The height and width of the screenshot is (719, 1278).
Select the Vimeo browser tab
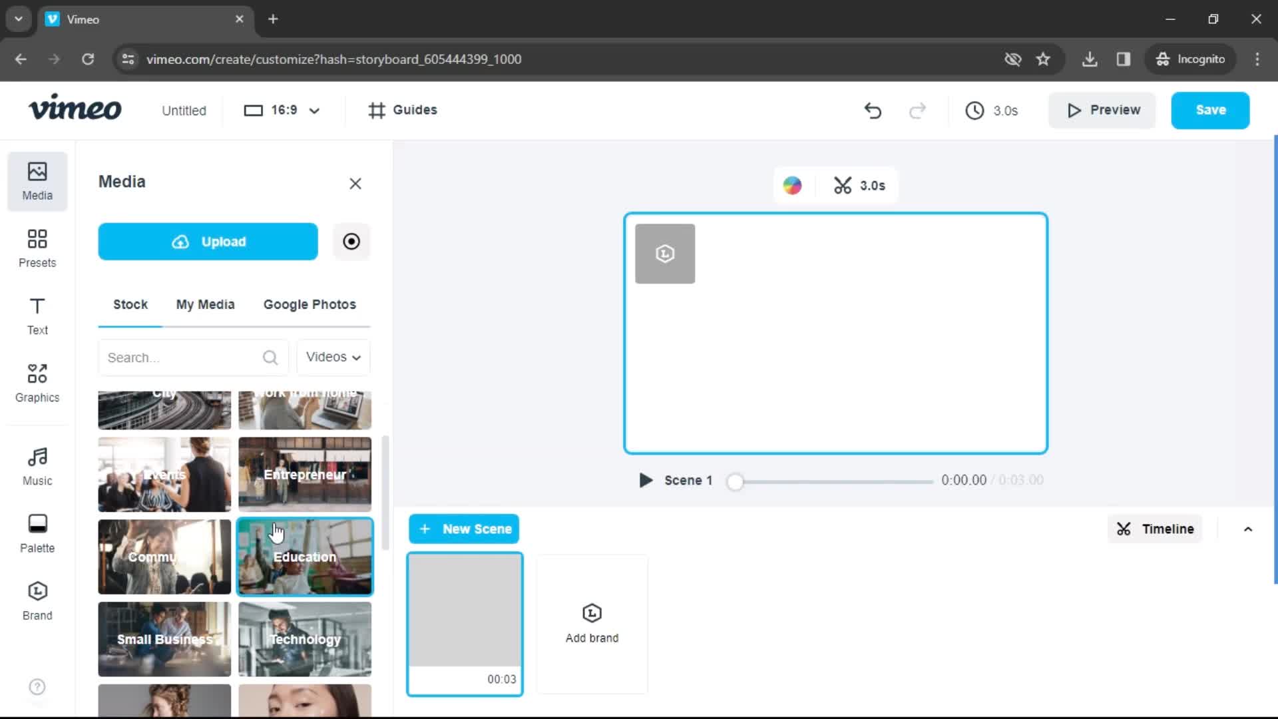(145, 19)
